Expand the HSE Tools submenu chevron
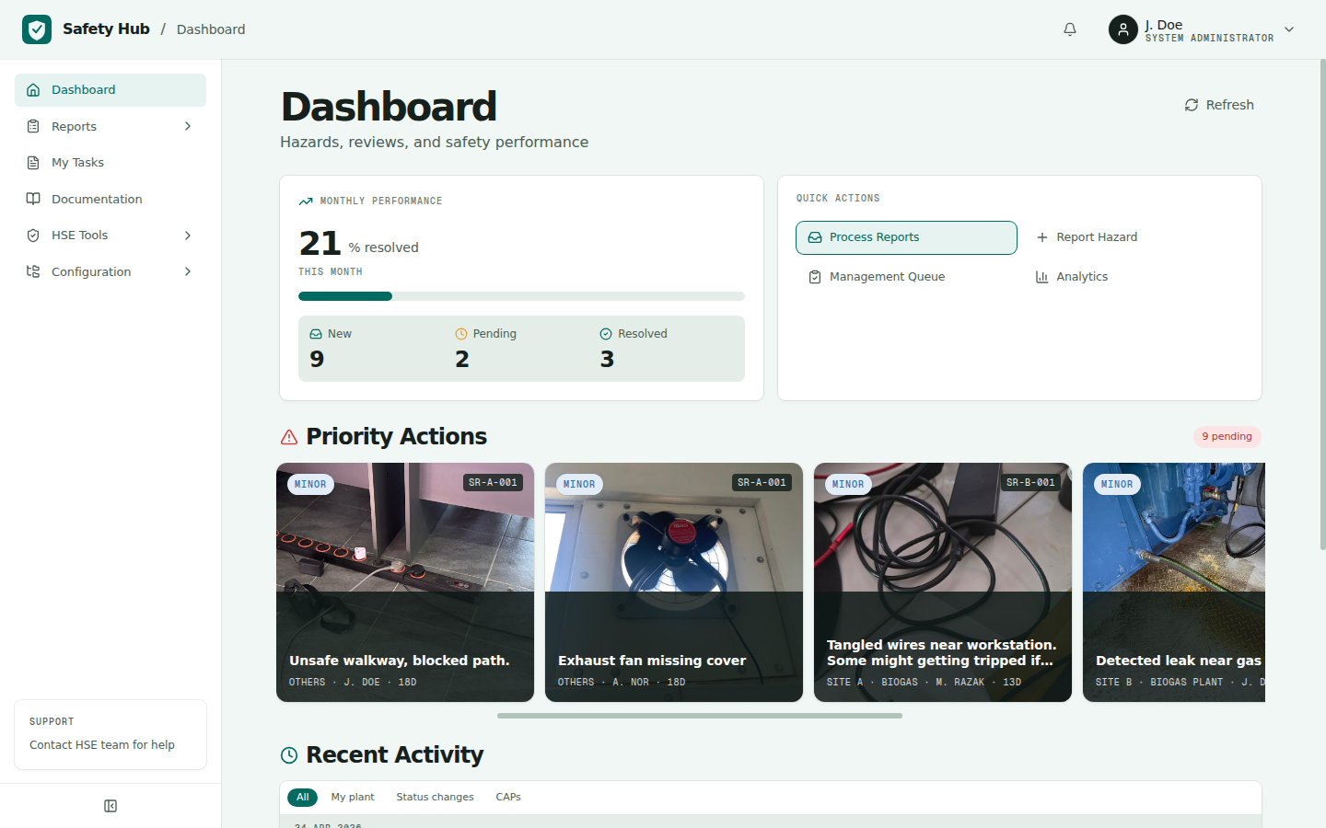Screen dimensions: 1326x828 188,236
